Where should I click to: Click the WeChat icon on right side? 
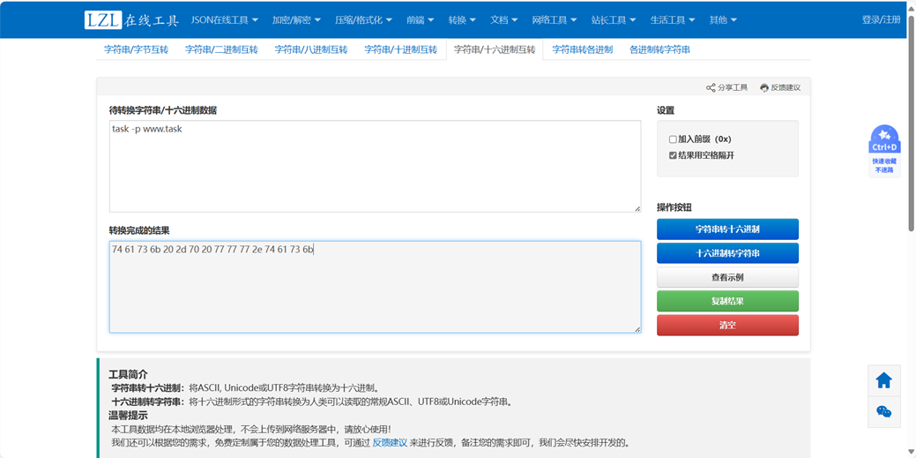click(883, 412)
